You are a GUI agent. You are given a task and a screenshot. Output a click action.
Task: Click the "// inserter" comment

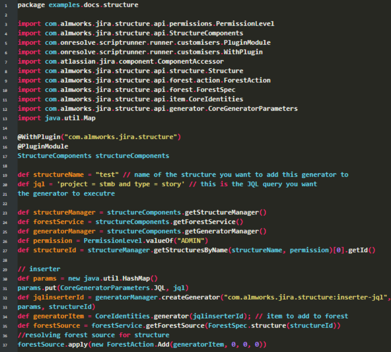(39, 269)
